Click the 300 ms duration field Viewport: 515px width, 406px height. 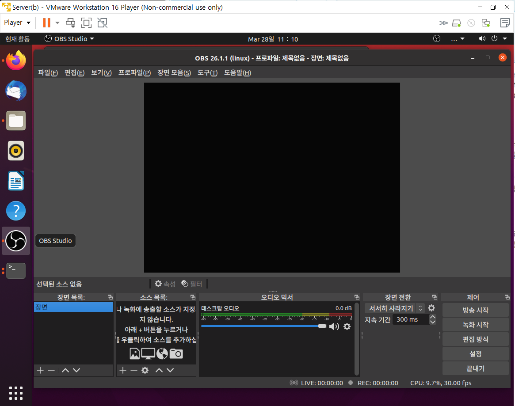click(411, 319)
